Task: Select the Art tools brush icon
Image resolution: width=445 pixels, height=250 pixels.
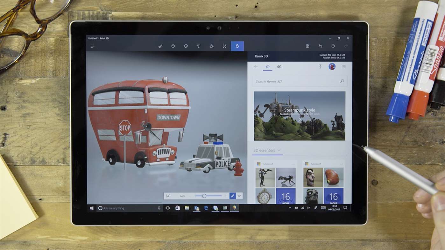Action: [160, 46]
